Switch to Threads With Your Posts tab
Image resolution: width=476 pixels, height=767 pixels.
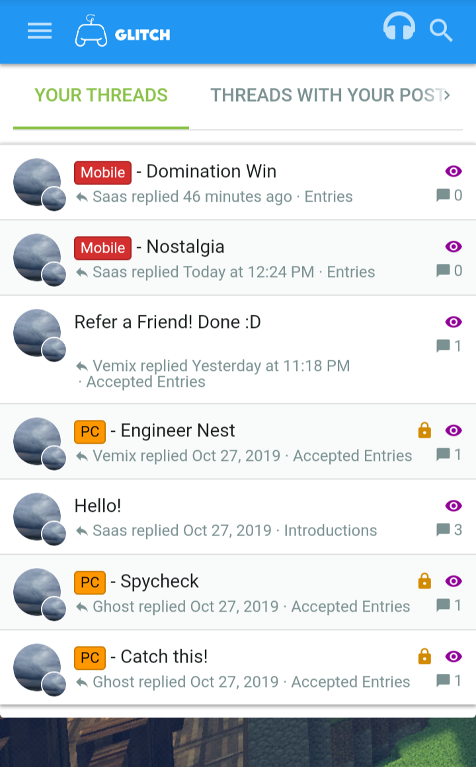pyautogui.click(x=327, y=95)
